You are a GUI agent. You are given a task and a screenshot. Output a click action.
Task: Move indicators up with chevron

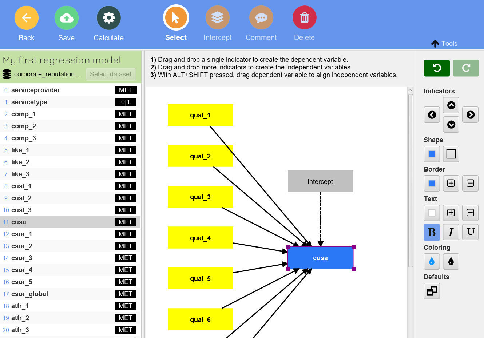[451, 105]
